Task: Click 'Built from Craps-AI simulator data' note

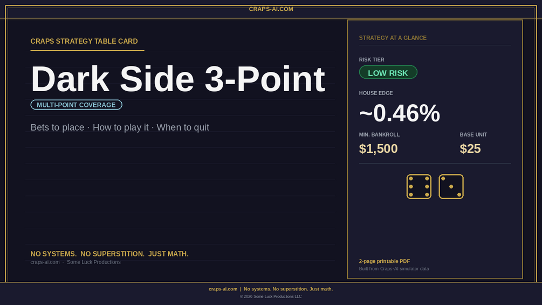Action: click(x=394, y=269)
